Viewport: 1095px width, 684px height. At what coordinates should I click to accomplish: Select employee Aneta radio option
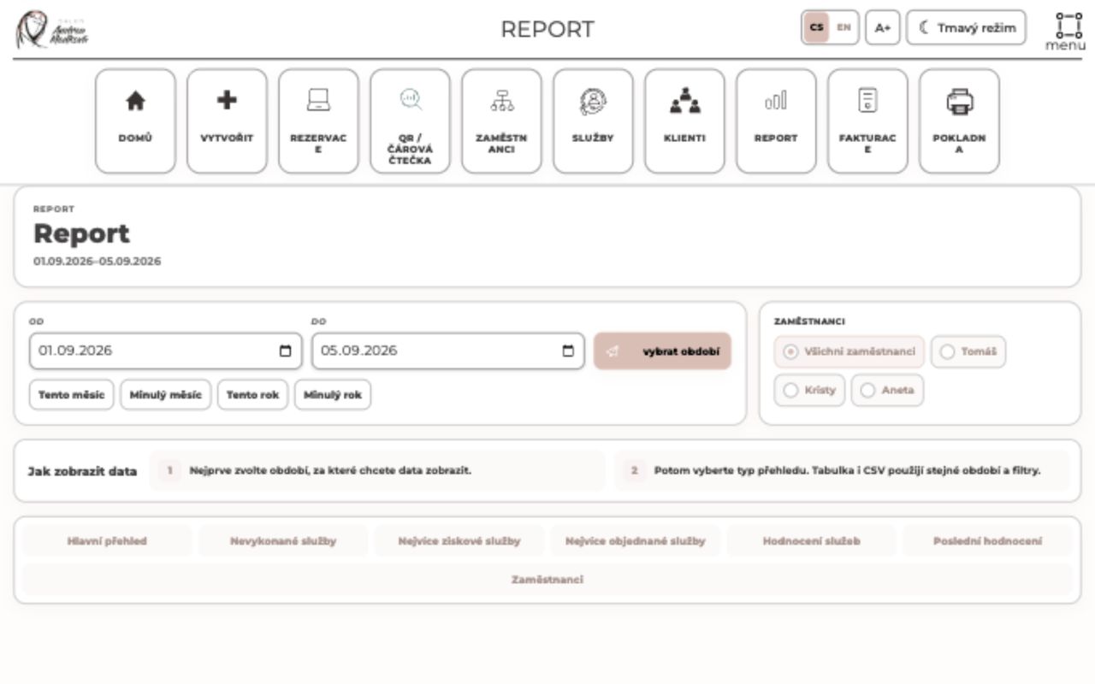coord(887,390)
